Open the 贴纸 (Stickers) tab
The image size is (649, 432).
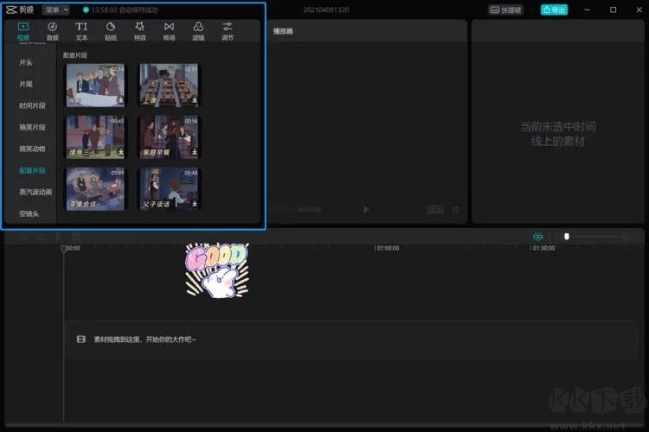click(x=111, y=31)
